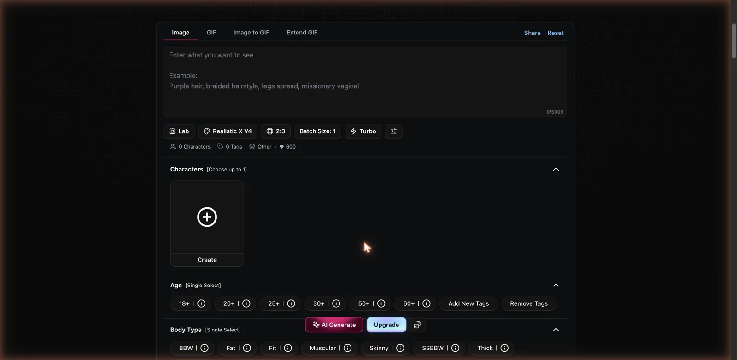The image size is (737, 360).
Task: Toggle Turbo mode
Action: (363, 131)
